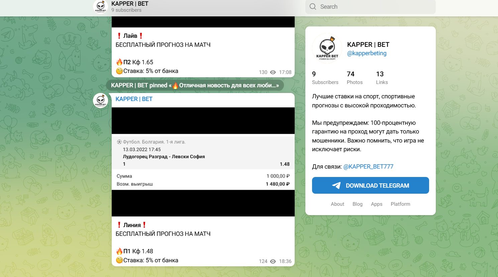
Task: Click the 1 000,00 ₽ bet amount
Action: point(278,176)
